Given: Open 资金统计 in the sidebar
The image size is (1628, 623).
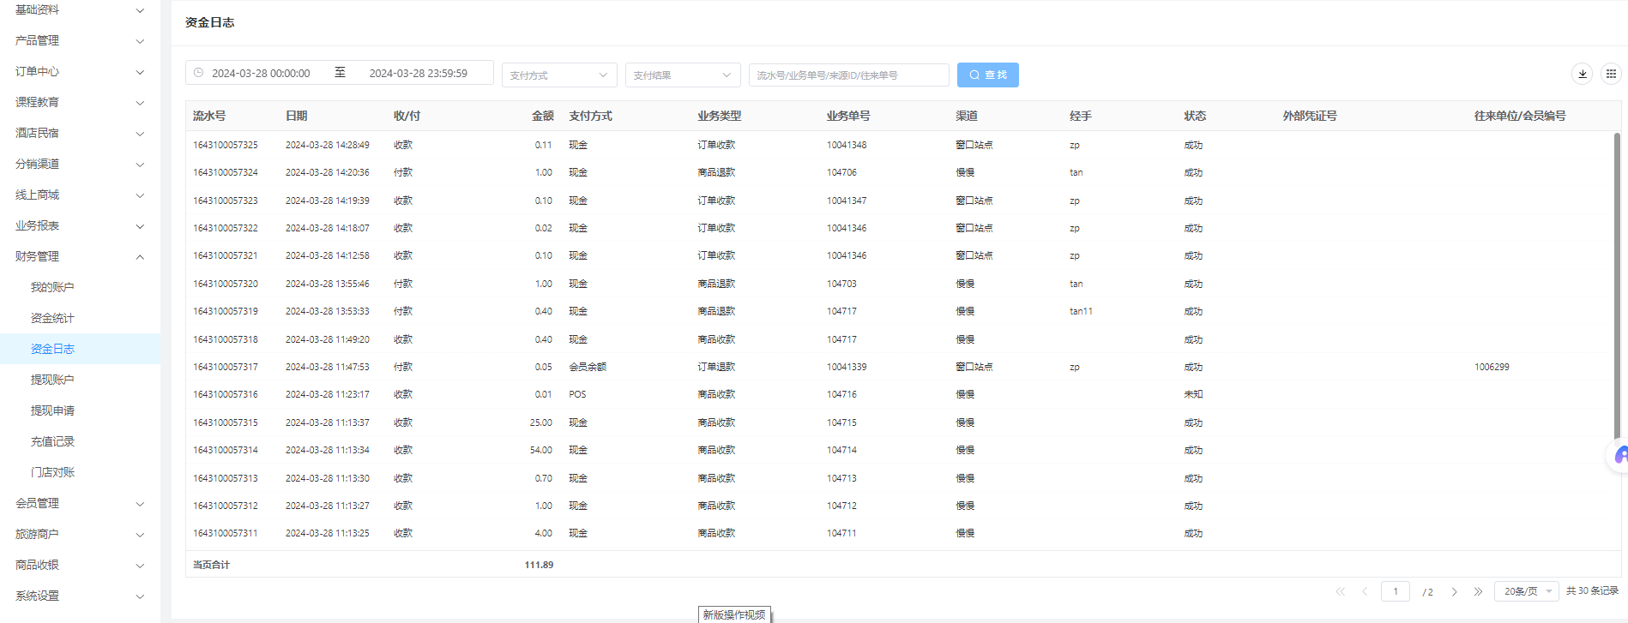Looking at the screenshot, I should [x=52, y=318].
